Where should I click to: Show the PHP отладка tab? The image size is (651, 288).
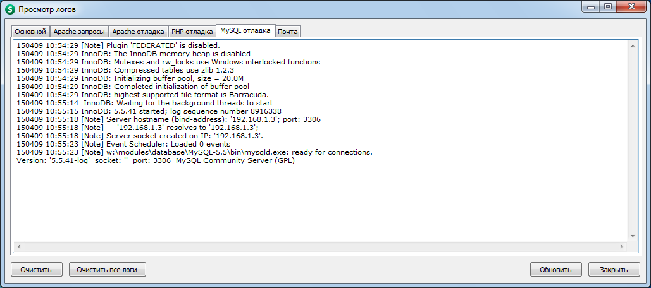[192, 32]
